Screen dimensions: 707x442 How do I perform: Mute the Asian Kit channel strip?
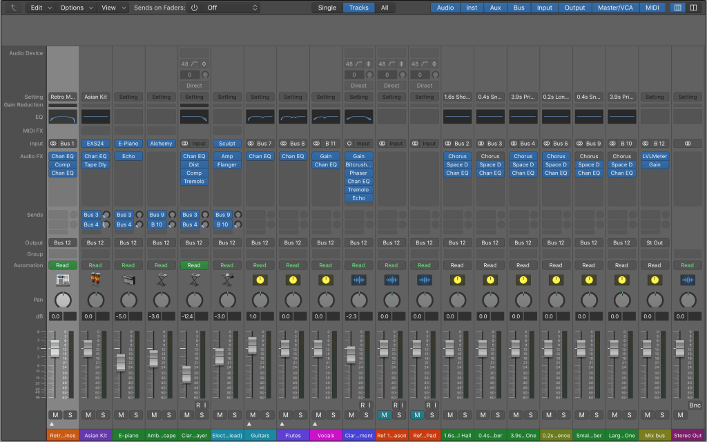(x=88, y=415)
